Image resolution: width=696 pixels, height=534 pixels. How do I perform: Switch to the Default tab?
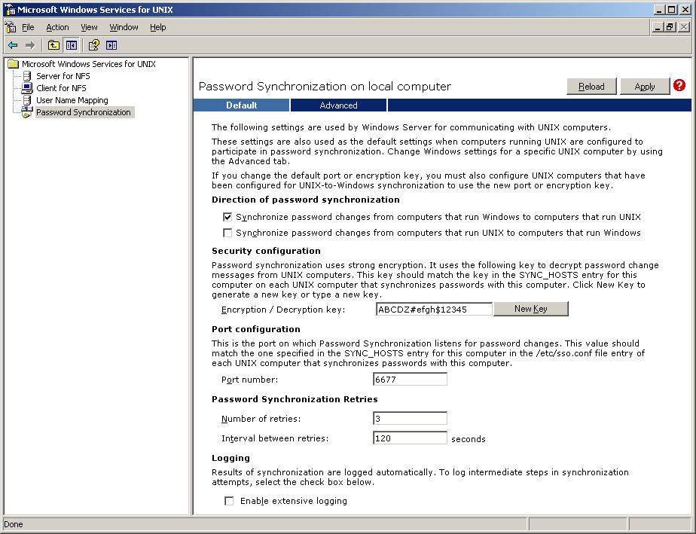point(242,105)
